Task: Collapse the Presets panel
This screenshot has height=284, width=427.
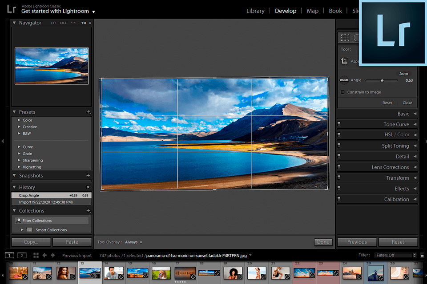Action: point(14,112)
